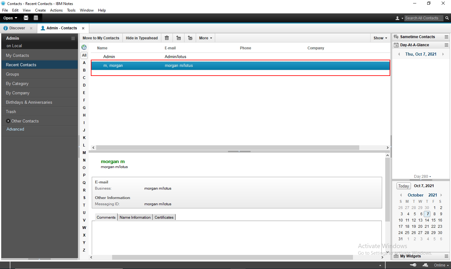The image size is (451, 269).
Task: Select My Contacts in the navigator
Action: coord(39,55)
